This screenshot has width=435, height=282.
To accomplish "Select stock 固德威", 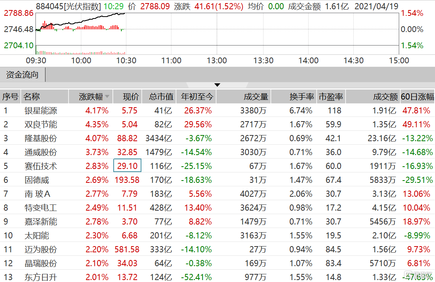I will click(37, 180).
